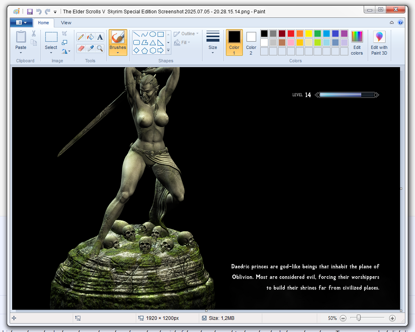This screenshot has height=332, width=415.
Task: Pick the pink color swatch
Action: 291,42
